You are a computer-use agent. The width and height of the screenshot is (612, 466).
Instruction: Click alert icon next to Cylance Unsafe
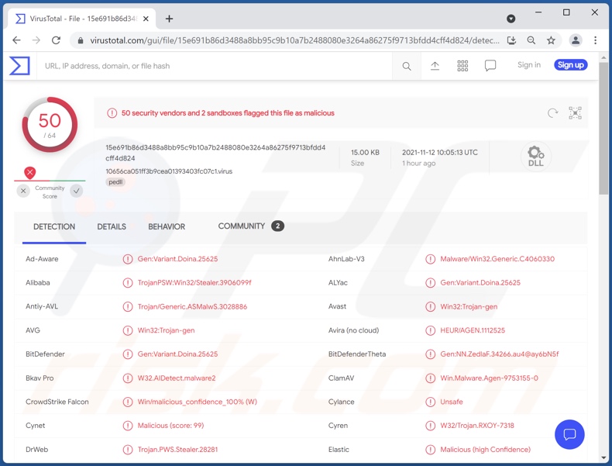point(430,402)
